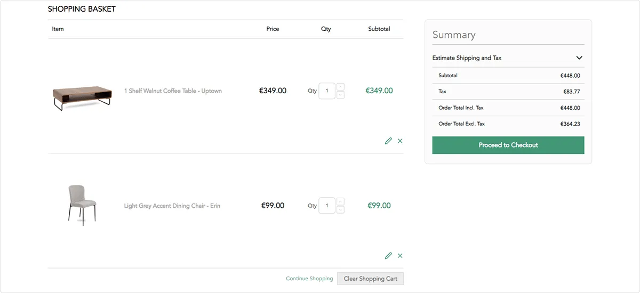Proceed to Checkout
Screen dimensions: 640x293
click(x=508, y=145)
